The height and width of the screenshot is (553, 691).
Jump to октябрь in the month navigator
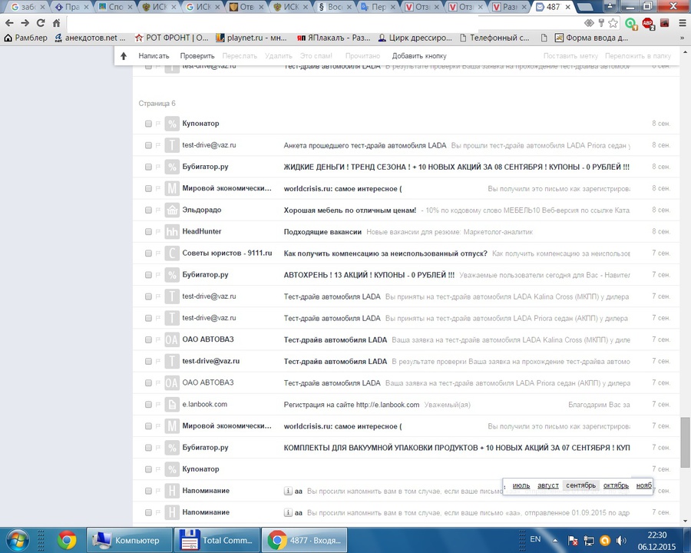616,485
